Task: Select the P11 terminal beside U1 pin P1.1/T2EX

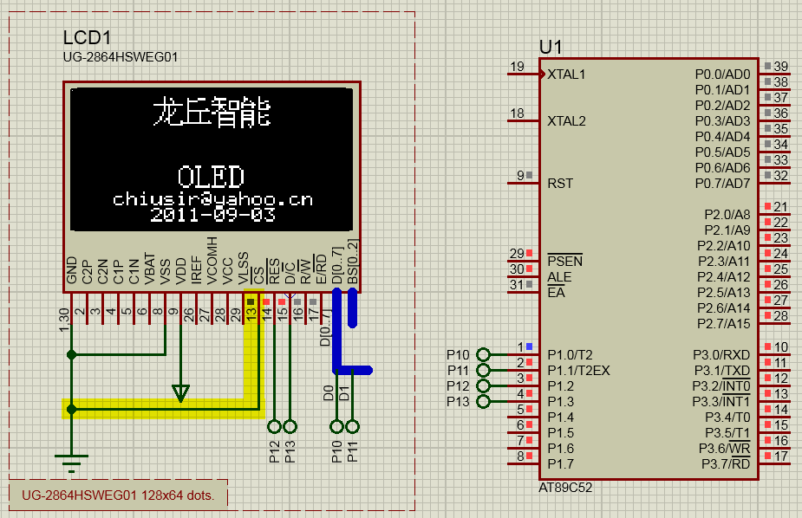Action: 483,370
